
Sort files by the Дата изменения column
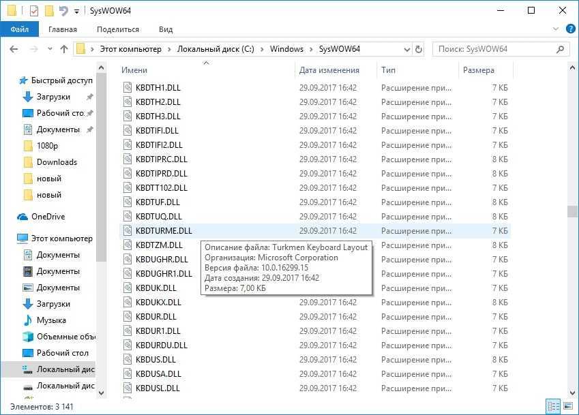coord(329,70)
